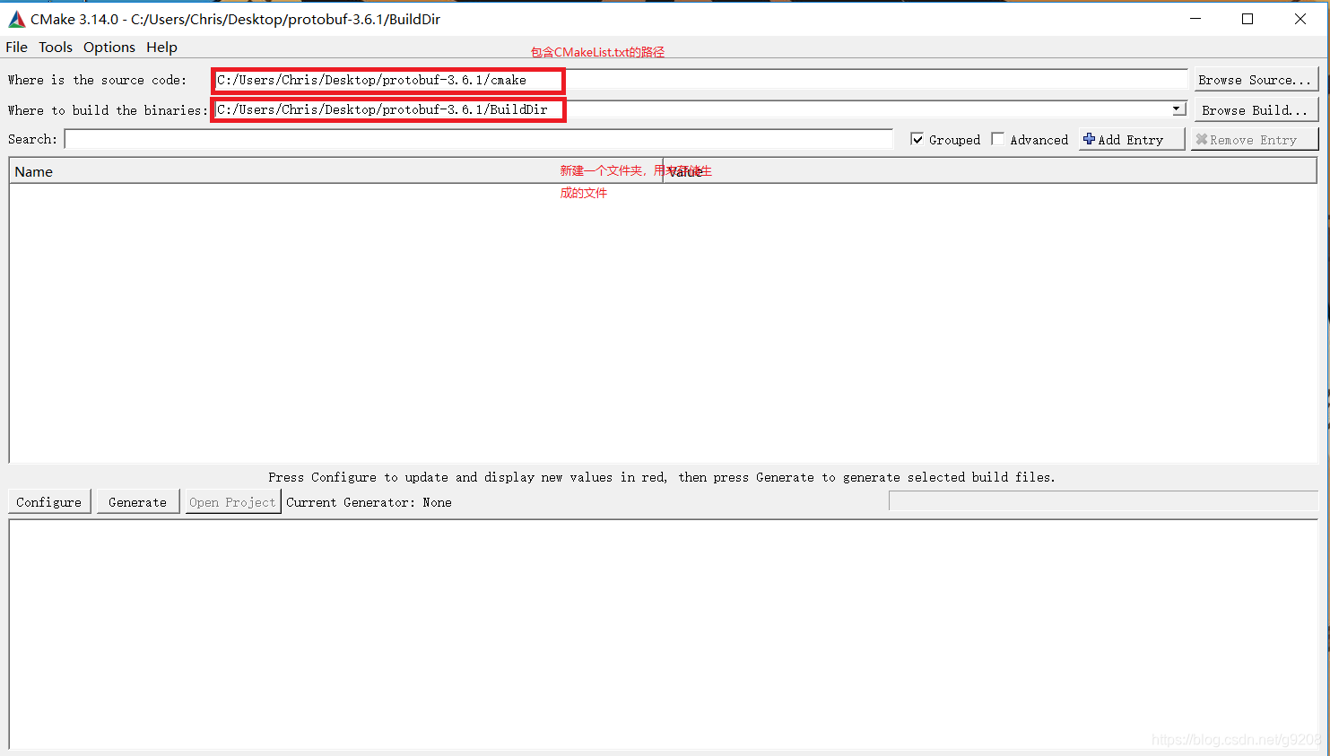The image size is (1330, 756).
Task: Focus the Search input field
Action: (479, 139)
